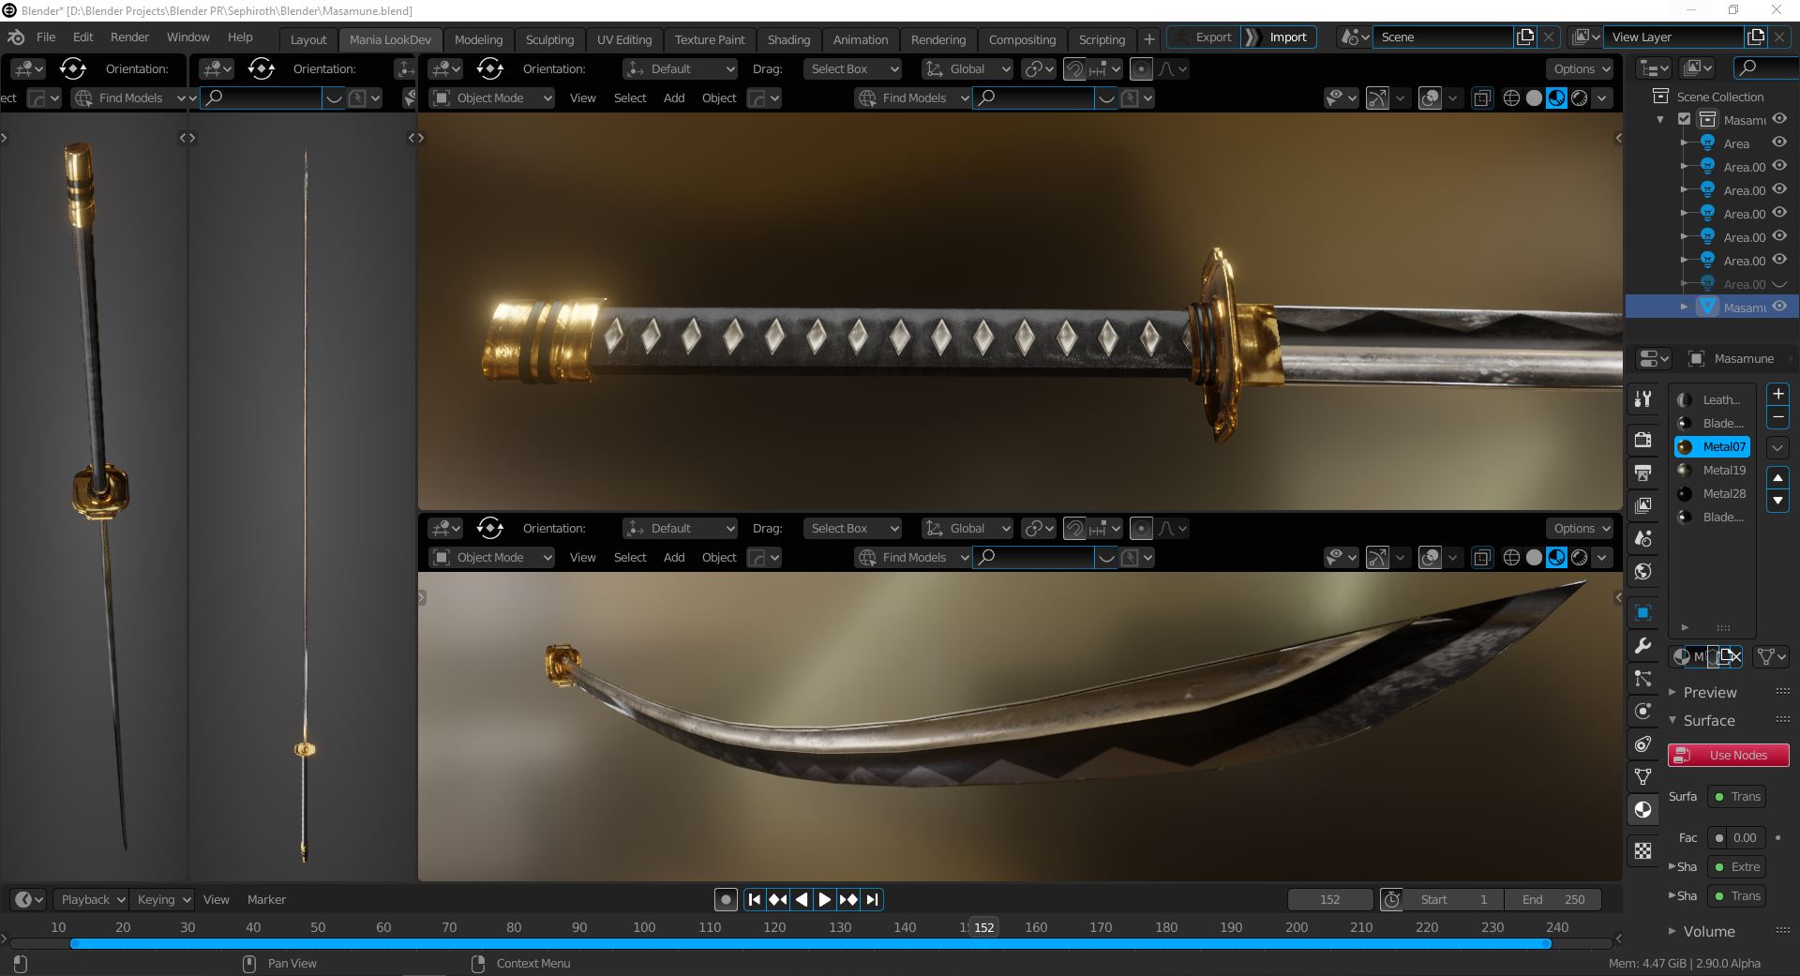
Task: Move material slot down
Action: click(1777, 501)
